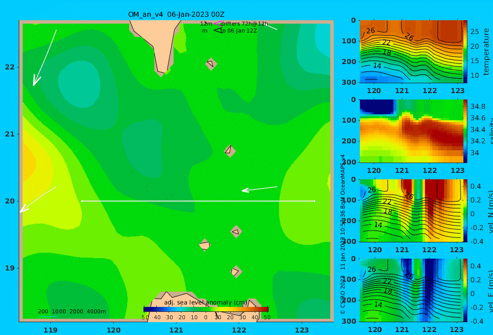Click latitude tick '22' on the main map
The height and width of the screenshot is (335, 493).
(x=10, y=67)
